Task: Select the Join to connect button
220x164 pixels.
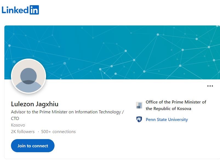Action: tap(33, 146)
